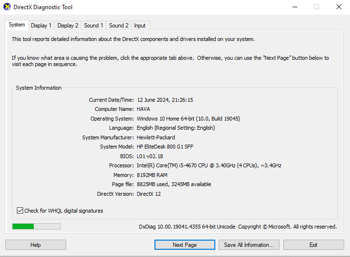Click the DxDiag 10.00.19041.4355 version text
The height and width of the screenshot is (257, 350).
click(187, 227)
